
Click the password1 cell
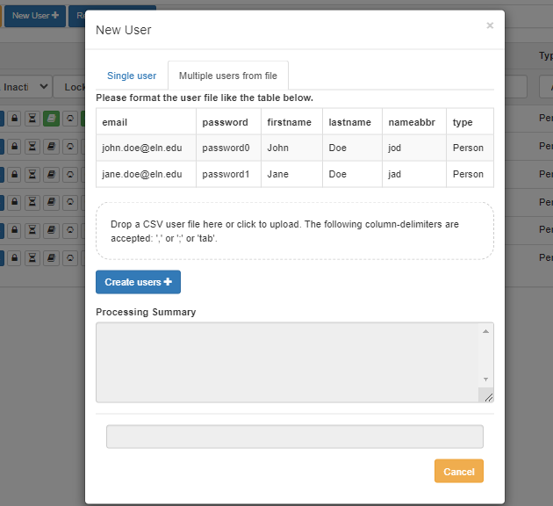click(228, 174)
